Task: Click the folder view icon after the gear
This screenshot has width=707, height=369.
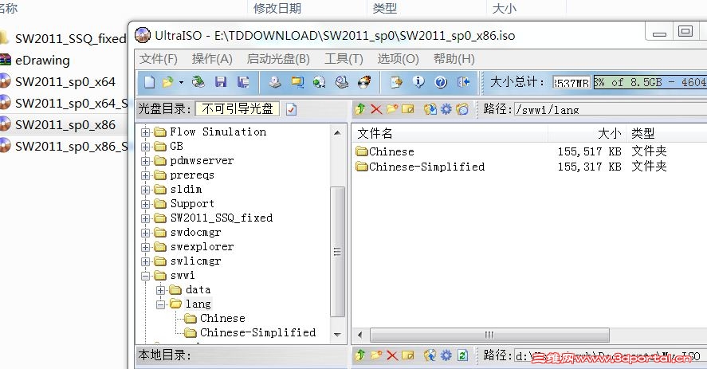Action: coord(462,109)
